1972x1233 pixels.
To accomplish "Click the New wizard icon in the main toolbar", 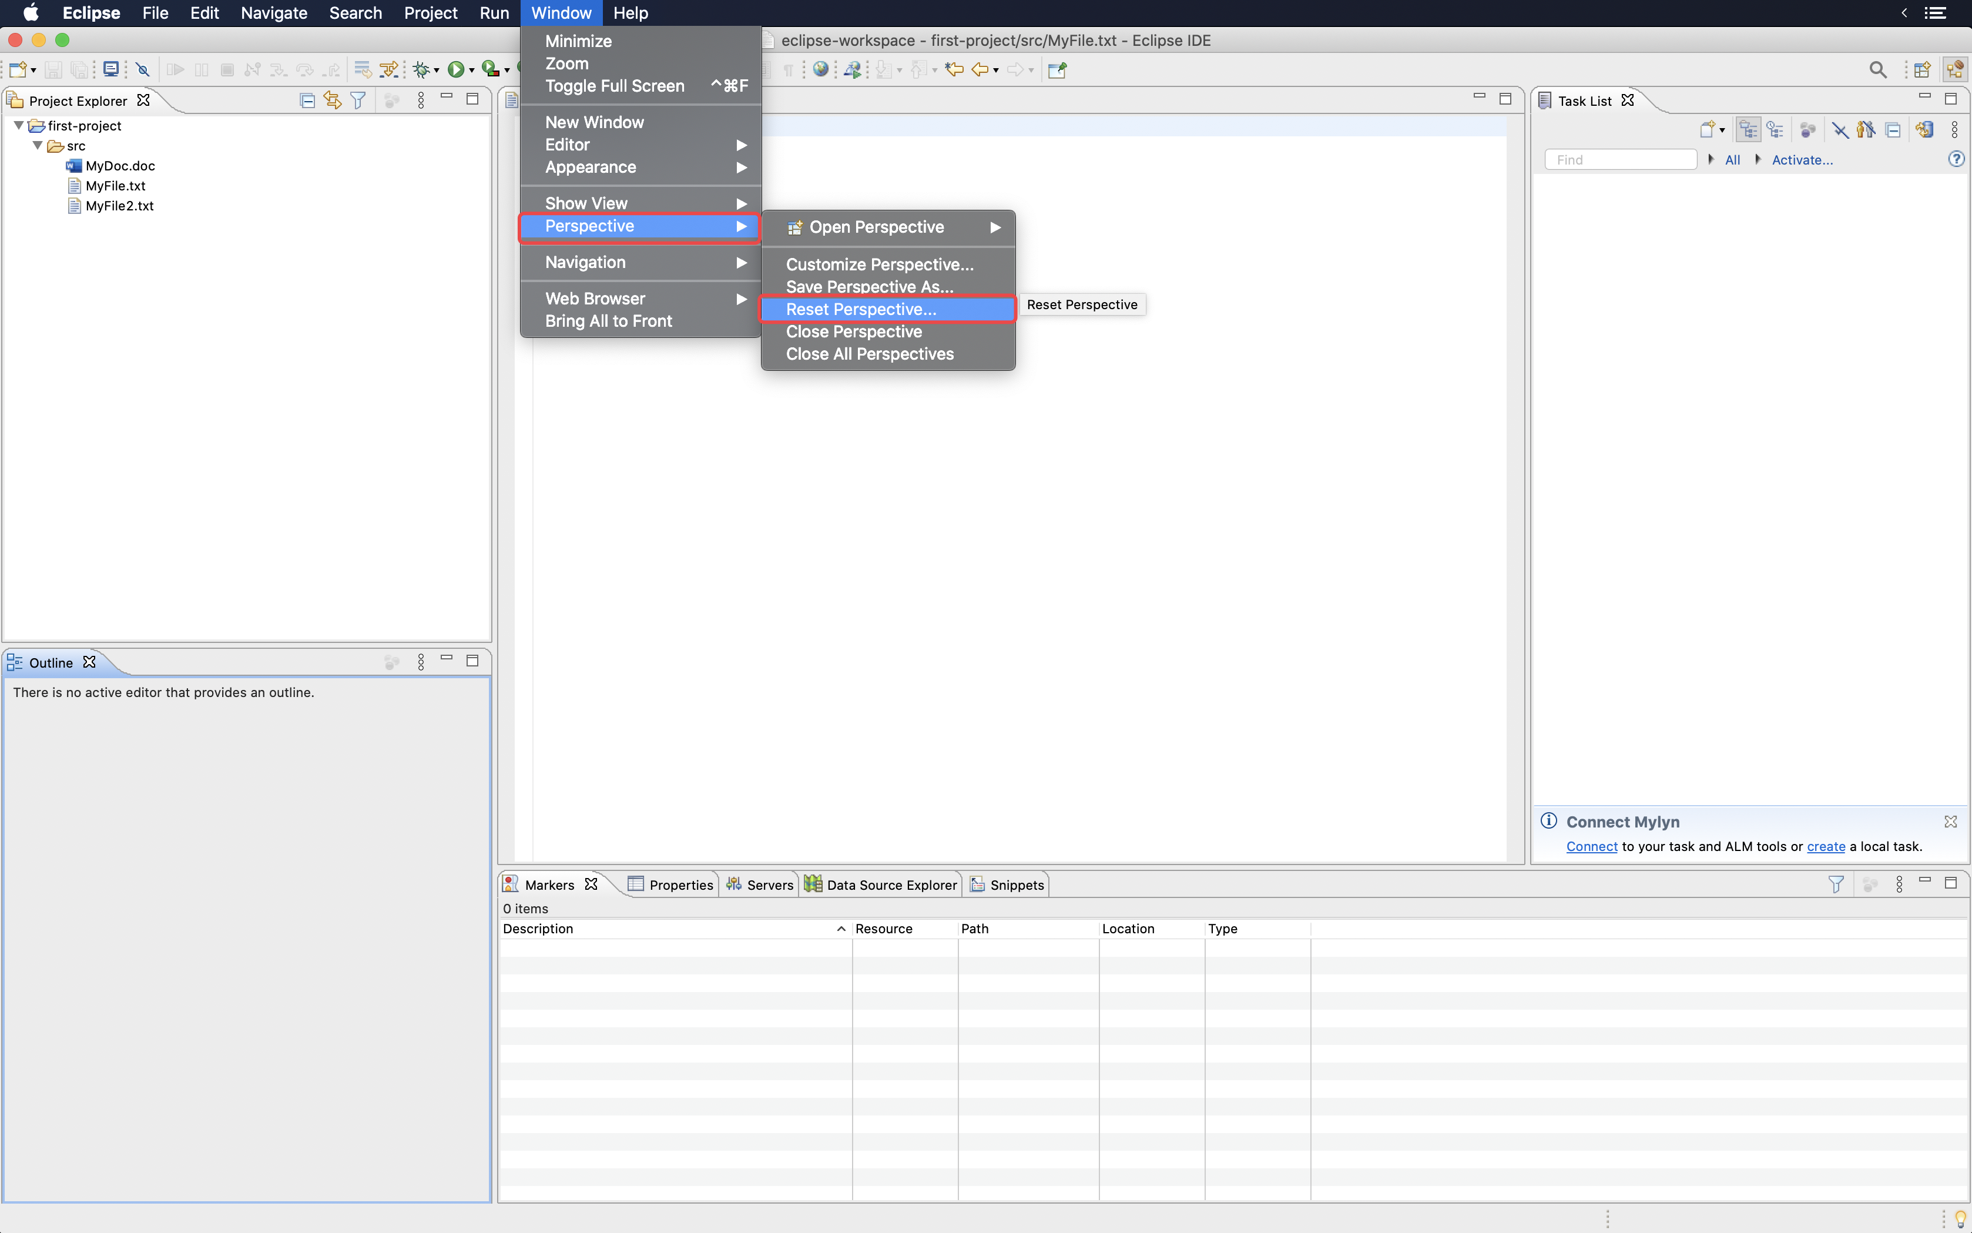I will [x=18, y=70].
